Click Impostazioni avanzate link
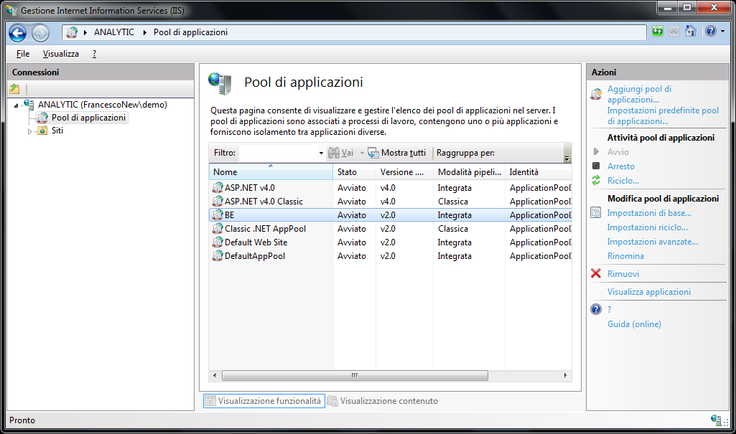The height and width of the screenshot is (434, 736). pos(652,242)
